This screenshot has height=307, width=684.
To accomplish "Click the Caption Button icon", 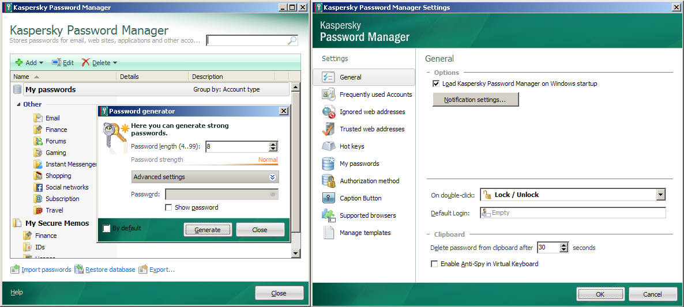I will pos(328,198).
